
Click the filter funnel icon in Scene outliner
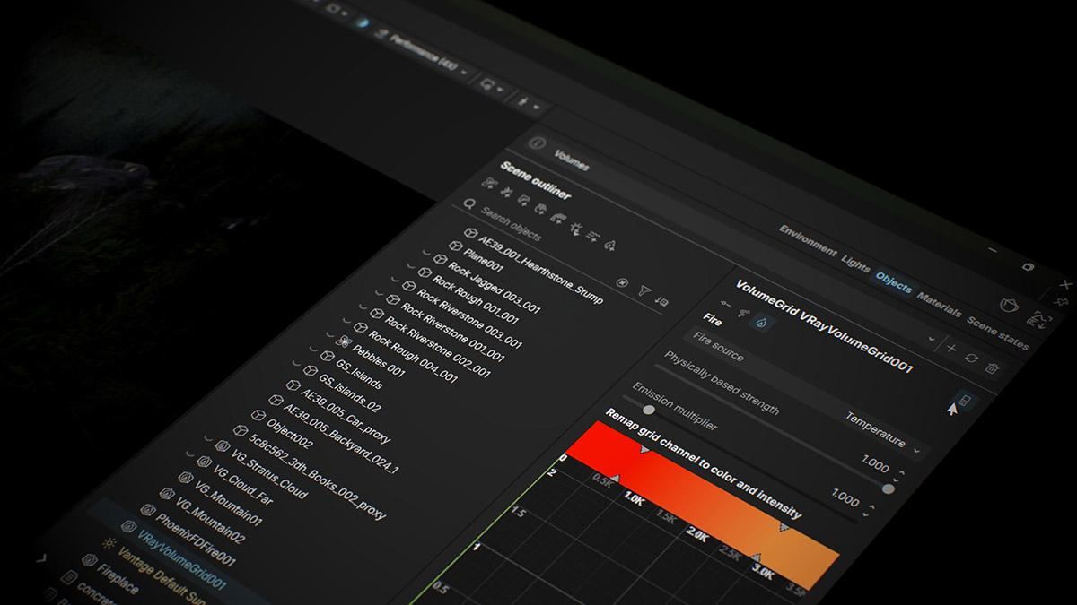coord(645,291)
